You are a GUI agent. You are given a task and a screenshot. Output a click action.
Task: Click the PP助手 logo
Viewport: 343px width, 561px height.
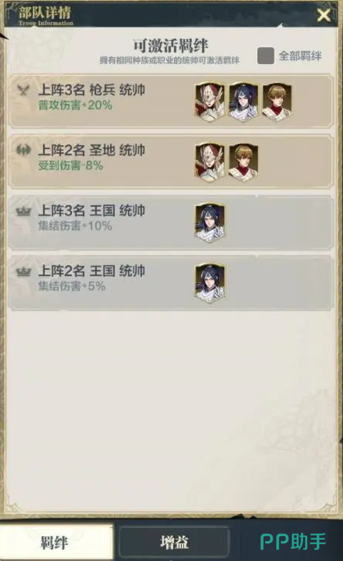[x=293, y=541]
